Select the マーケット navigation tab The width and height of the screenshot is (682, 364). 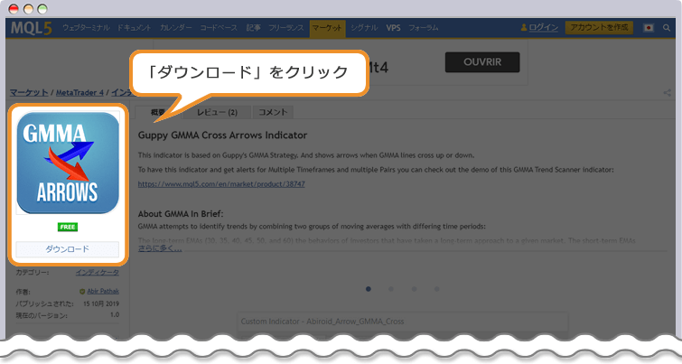[328, 28]
